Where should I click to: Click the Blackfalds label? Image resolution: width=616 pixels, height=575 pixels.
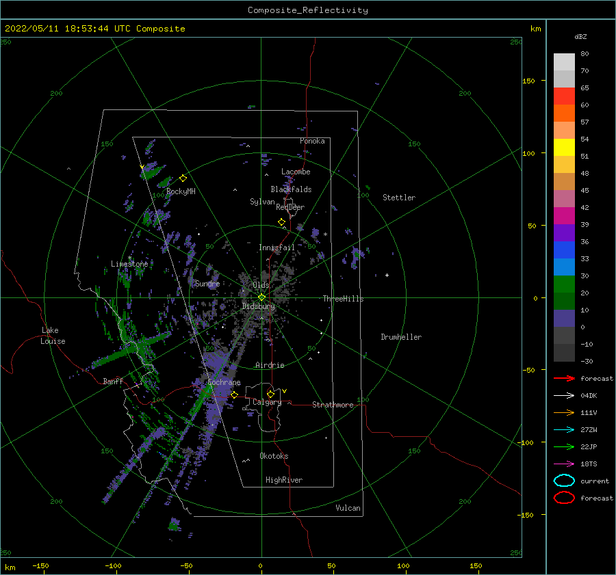coord(291,189)
